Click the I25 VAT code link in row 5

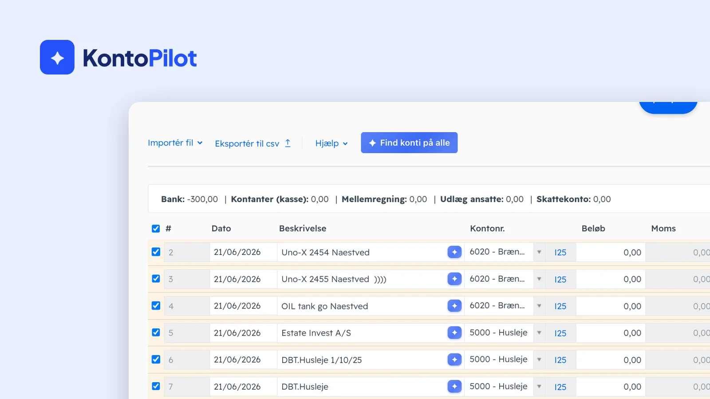[560, 333]
